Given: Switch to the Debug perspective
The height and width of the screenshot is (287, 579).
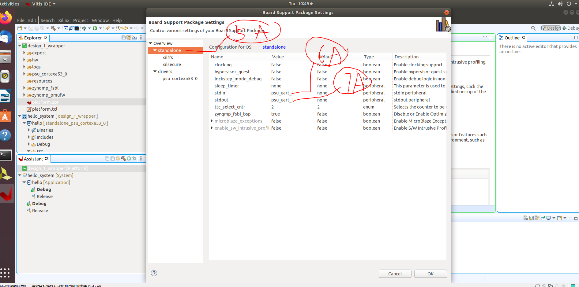Looking at the screenshot, I should 570,28.
